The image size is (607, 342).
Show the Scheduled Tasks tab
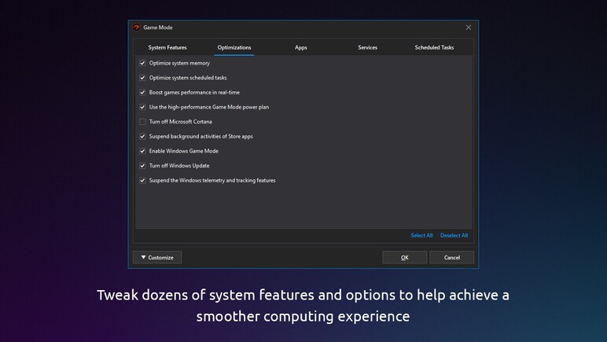pos(434,47)
